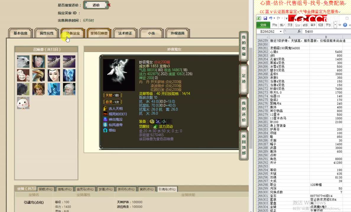Open the Excel undo history dropdown arrow

pos(274,18)
